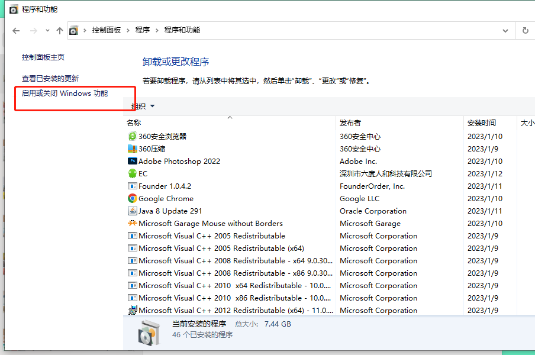Select the 360安全浏览器 name text
The image size is (535, 355).
(x=162, y=137)
